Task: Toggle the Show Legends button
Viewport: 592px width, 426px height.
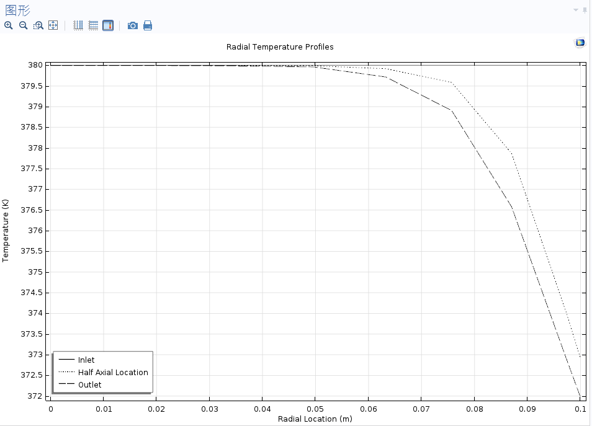Action: [x=108, y=25]
